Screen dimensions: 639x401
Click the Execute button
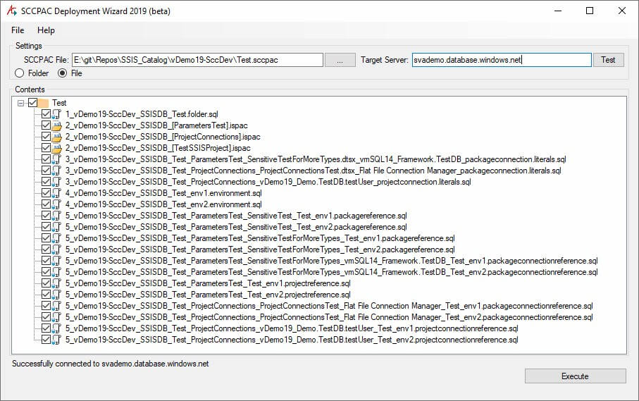pos(575,376)
